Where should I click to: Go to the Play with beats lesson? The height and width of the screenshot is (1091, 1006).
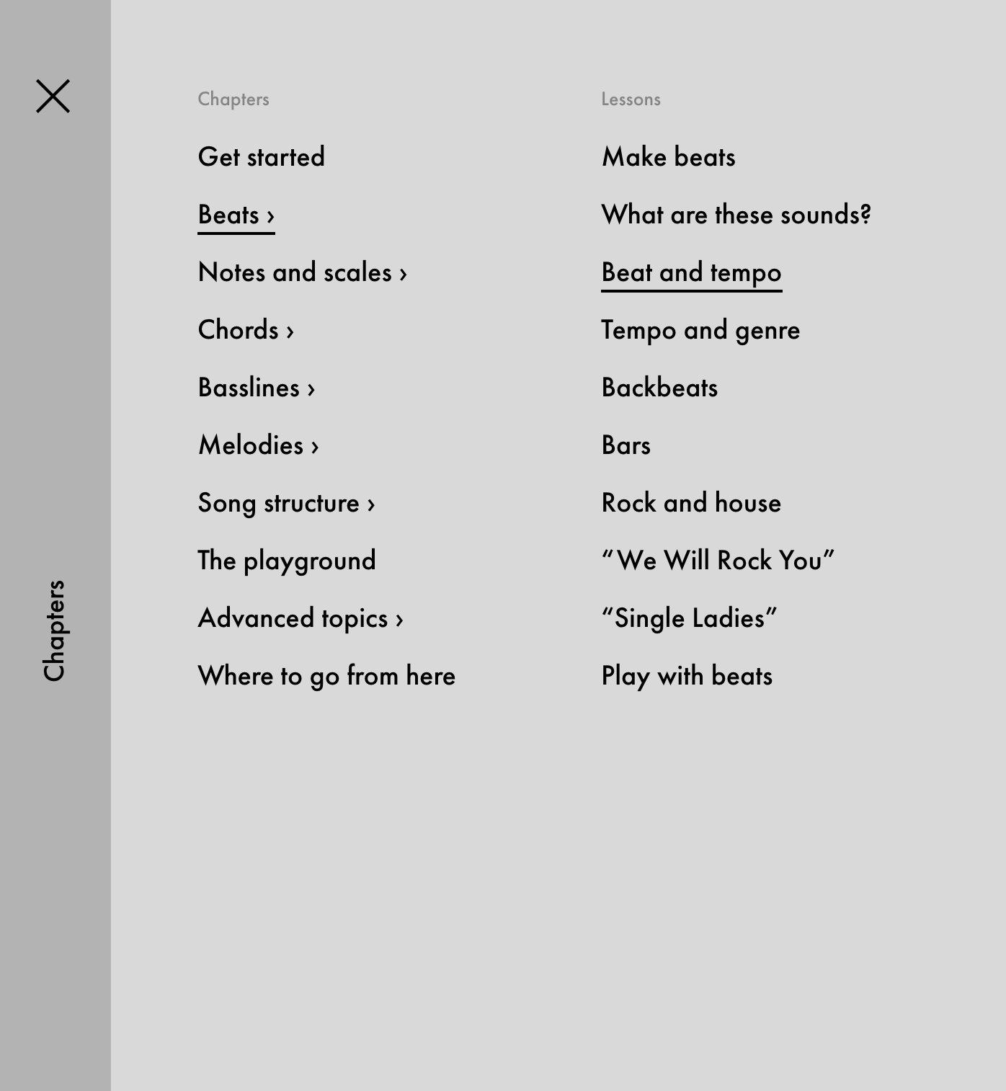[687, 676]
